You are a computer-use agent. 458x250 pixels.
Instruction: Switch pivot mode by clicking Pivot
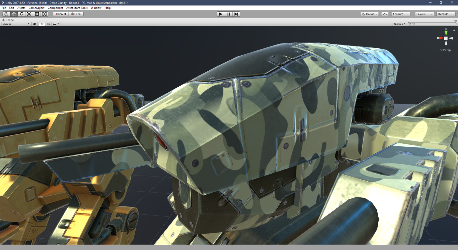(60, 14)
